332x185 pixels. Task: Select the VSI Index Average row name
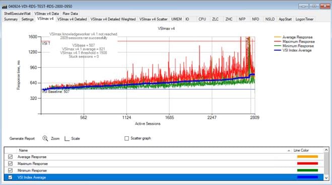(32, 177)
